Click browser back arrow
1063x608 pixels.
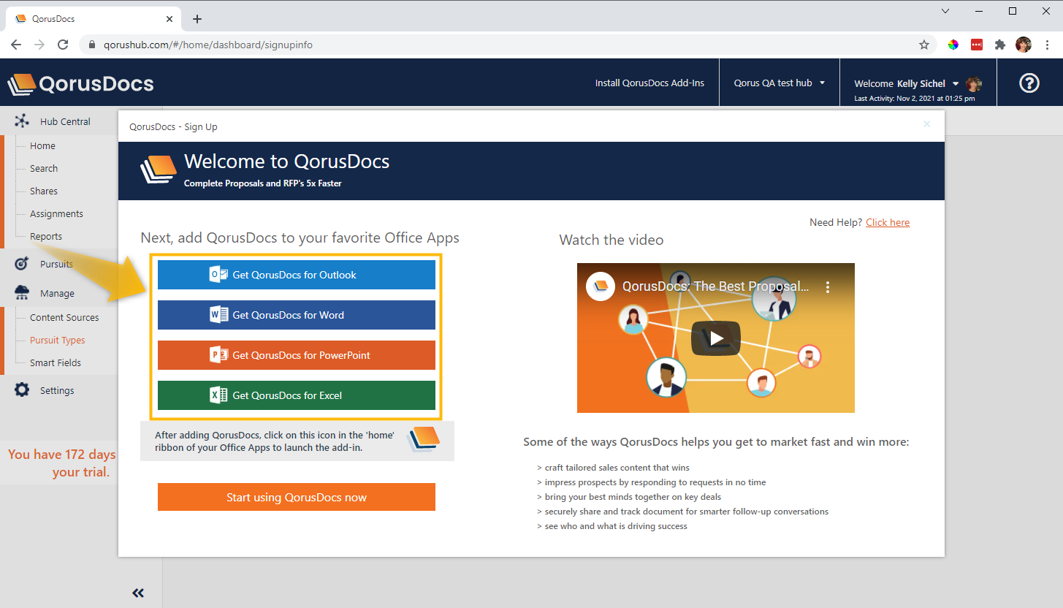(x=16, y=45)
